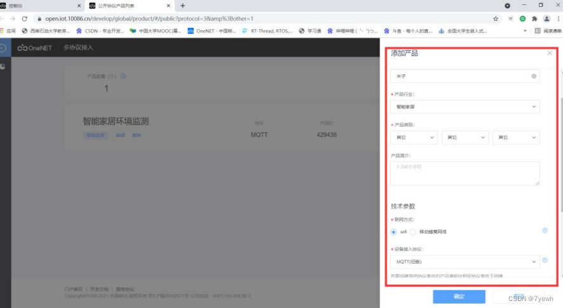This screenshot has height=308, width=563.
Task: Open the Extensions puzzle icon
Action: (x=534, y=18)
